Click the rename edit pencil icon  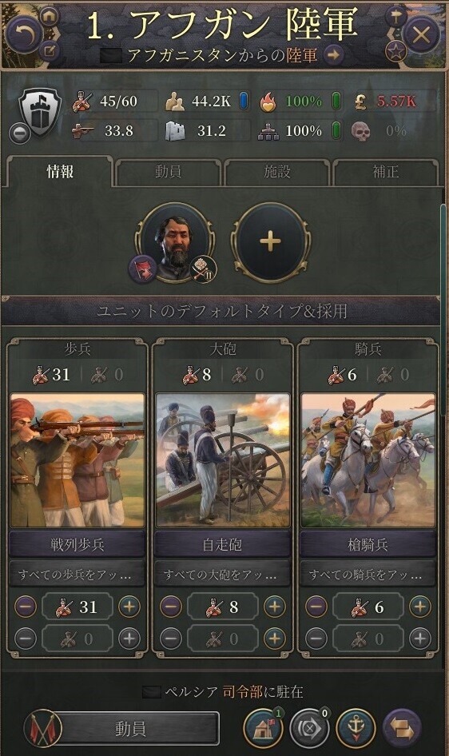pos(50,50)
